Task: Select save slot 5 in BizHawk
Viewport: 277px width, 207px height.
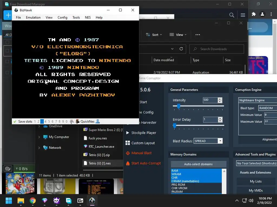Action: [49, 122]
